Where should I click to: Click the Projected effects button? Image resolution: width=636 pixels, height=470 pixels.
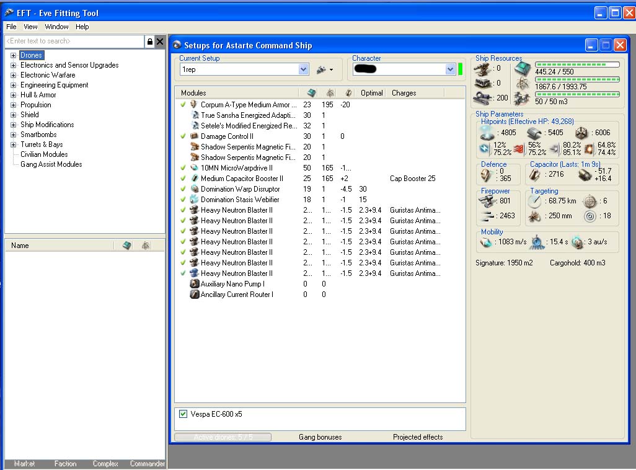point(417,437)
